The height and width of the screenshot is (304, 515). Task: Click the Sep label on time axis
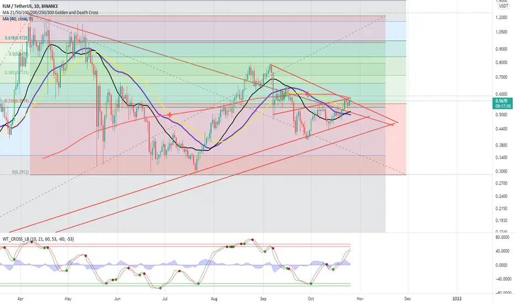(x=263, y=298)
